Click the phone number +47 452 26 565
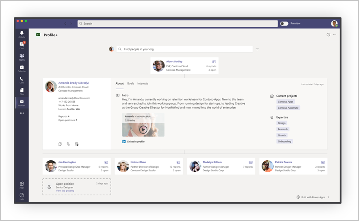This screenshot has width=359, height=221. (x=67, y=102)
